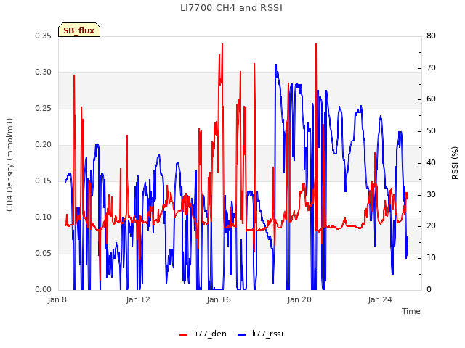Screen dimensions: 465x348
Task: Click the 0.00 left axis tick label
Action: click(x=44, y=290)
